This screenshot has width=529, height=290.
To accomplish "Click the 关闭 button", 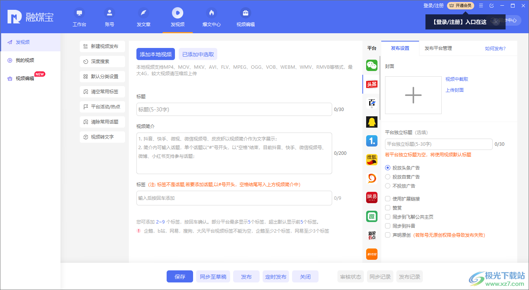I will pyautogui.click(x=305, y=277).
